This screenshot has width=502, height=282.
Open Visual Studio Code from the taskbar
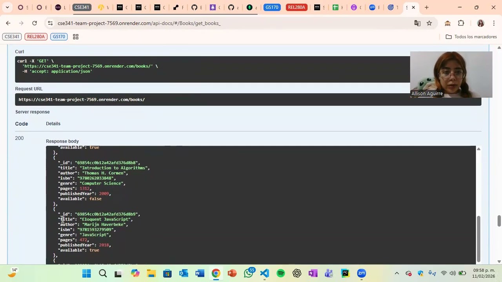pyautogui.click(x=265, y=273)
